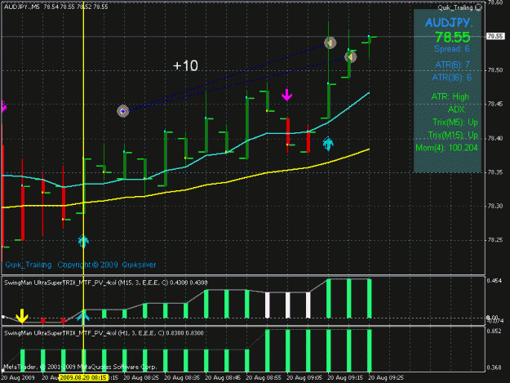Click the 0.368 scale value of the H1 TRIX

click(494, 367)
